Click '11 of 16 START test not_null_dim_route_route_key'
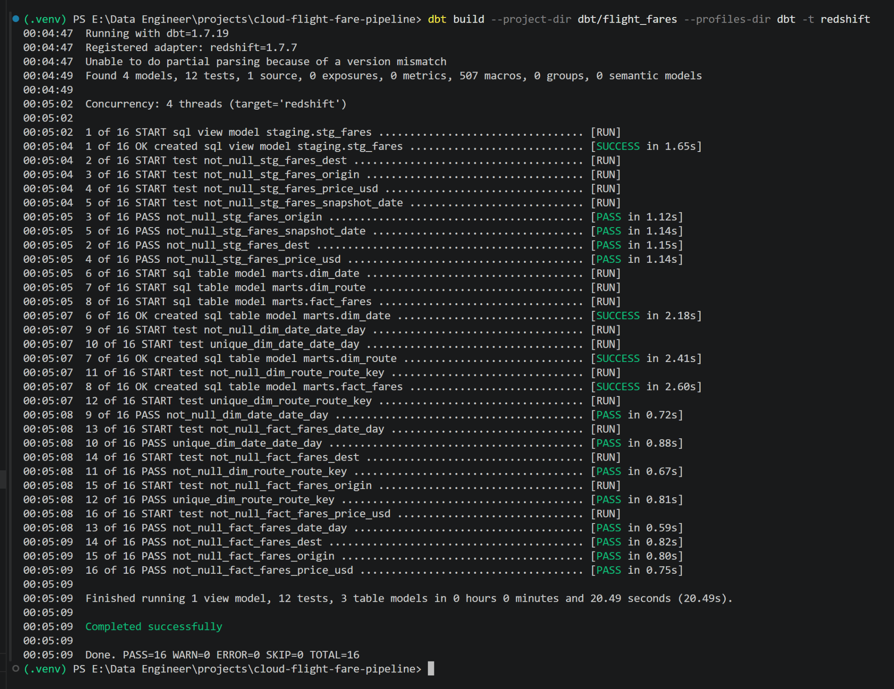This screenshot has height=689, width=894. pyautogui.click(x=235, y=372)
